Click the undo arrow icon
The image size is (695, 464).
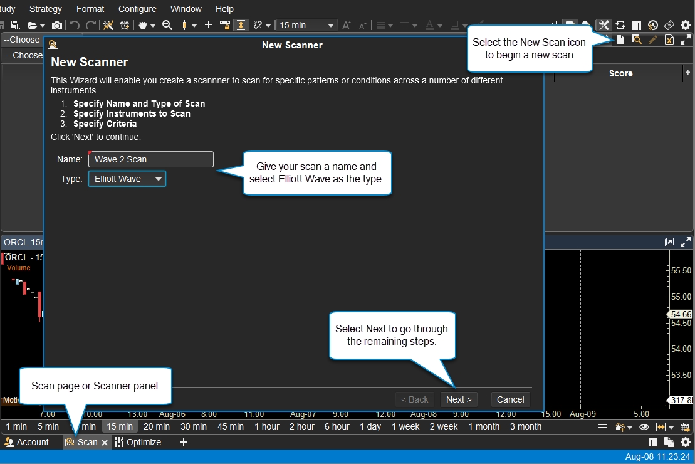[75, 25]
